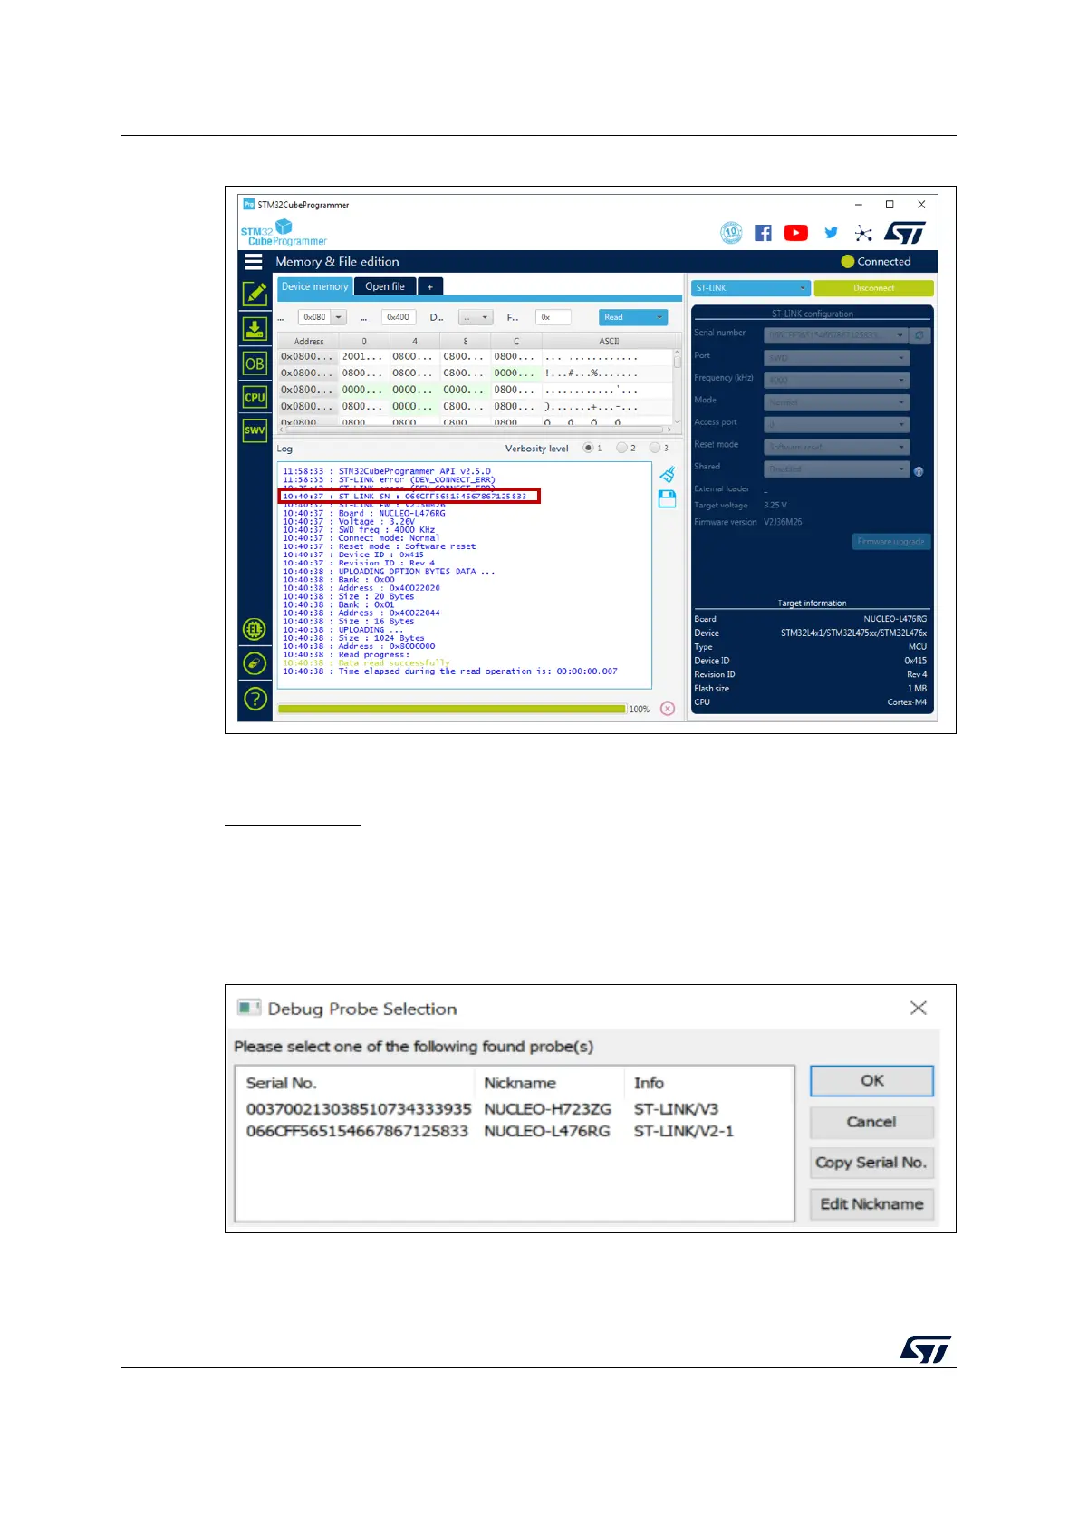The width and height of the screenshot is (1078, 1526).
Task: Open the Serial number dropdown
Action: (836, 335)
